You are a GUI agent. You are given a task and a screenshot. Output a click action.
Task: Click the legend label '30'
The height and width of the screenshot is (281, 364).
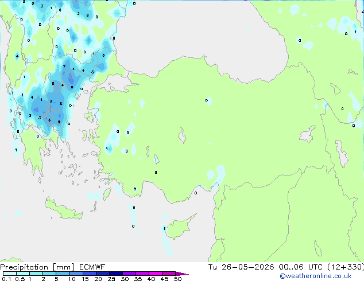(125, 279)
